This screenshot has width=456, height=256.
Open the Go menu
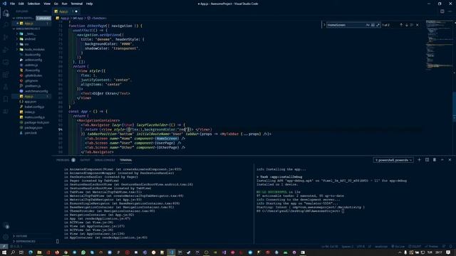point(56,4)
